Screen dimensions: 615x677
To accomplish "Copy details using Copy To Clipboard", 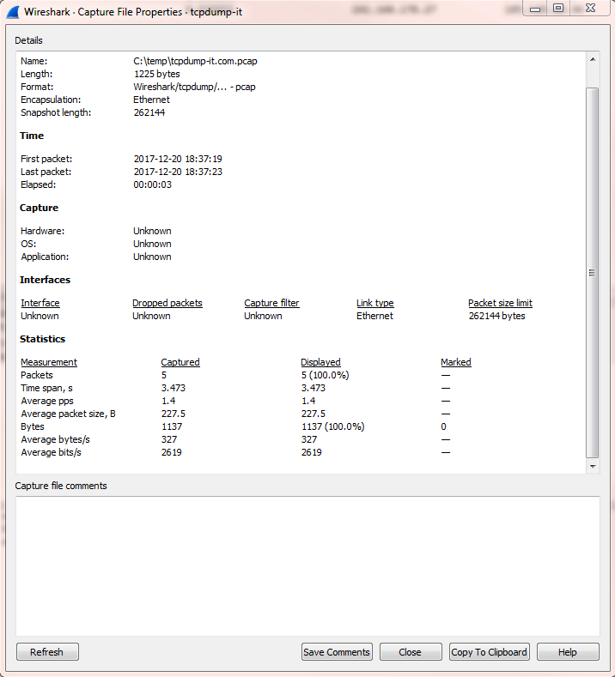I will point(489,652).
